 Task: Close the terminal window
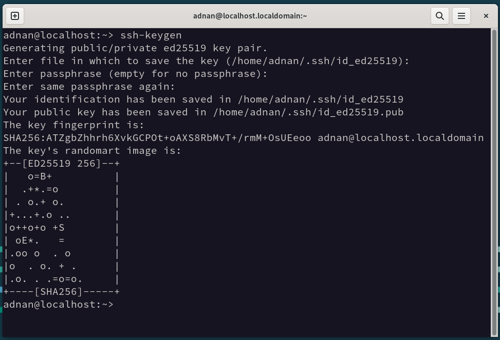point(486,16)
